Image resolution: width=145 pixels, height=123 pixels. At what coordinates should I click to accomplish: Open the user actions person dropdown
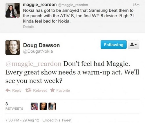tap(133, 45)
